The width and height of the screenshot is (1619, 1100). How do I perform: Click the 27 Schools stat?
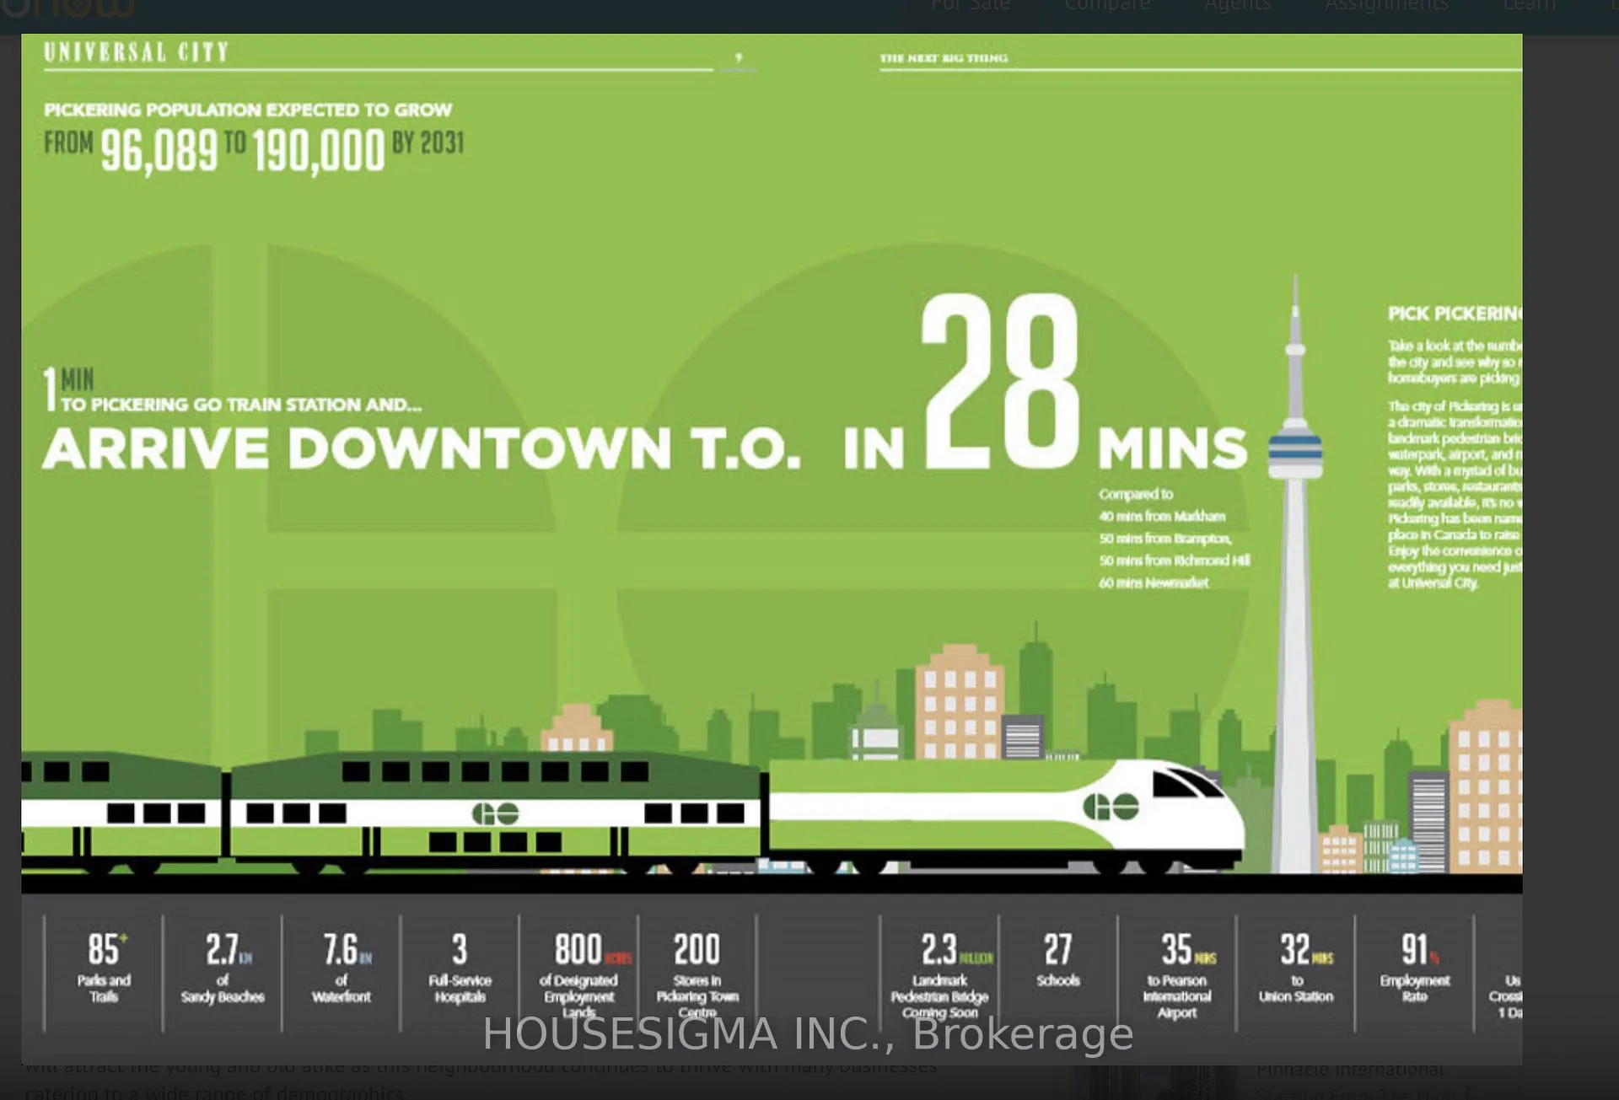1058,960
